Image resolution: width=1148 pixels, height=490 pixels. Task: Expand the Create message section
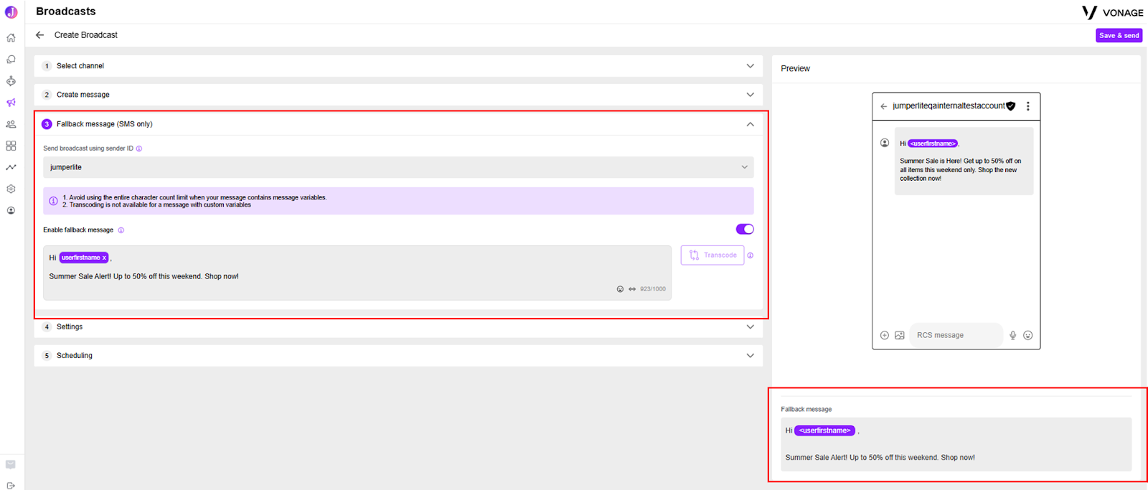(398, 95)
